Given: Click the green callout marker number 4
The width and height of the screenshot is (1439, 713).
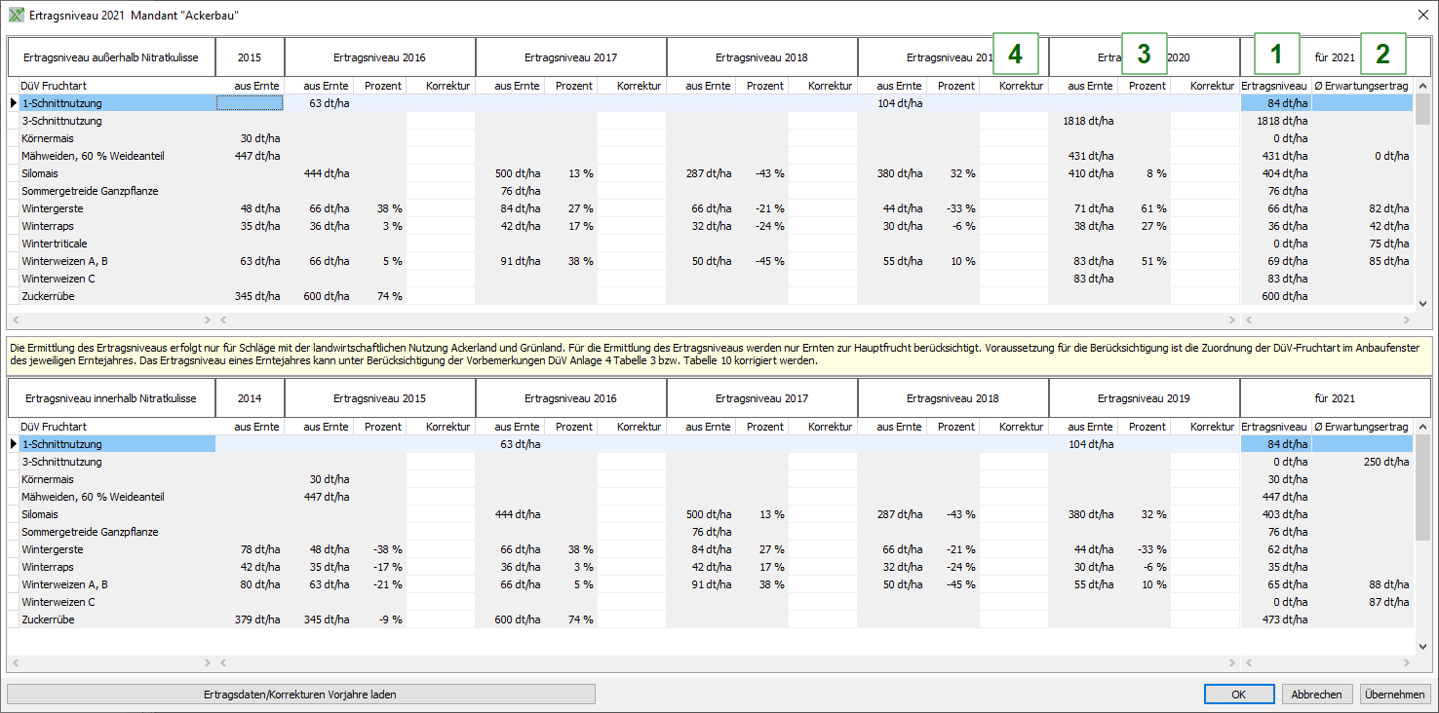Looking at the screenshot, I should (1015, 55).
